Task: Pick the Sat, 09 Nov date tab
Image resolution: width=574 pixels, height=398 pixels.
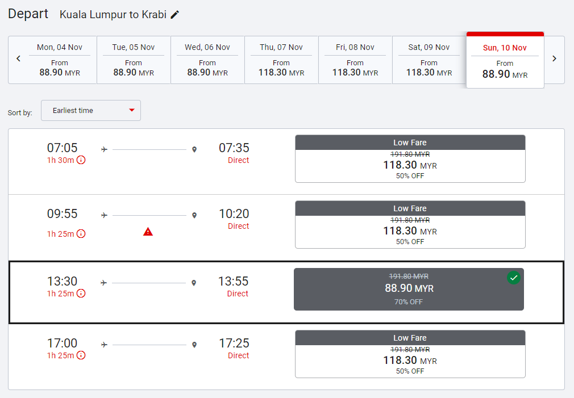Action: pyautogui.click(x=429, y=60)
